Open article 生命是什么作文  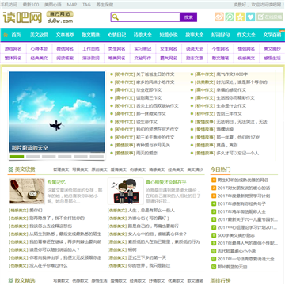[x=231, y=106]
